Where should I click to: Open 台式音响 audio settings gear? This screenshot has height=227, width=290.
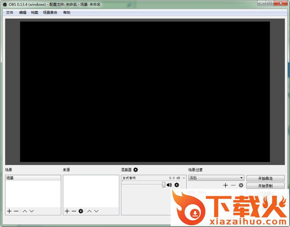[177, 185]
